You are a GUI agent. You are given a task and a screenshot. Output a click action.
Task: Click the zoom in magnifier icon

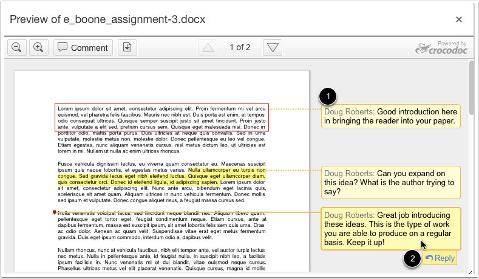point(38,48)
